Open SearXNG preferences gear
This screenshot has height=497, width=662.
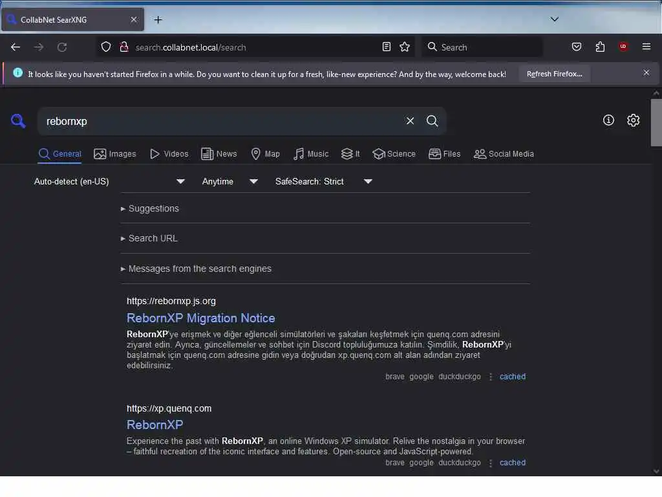[633, 120]
